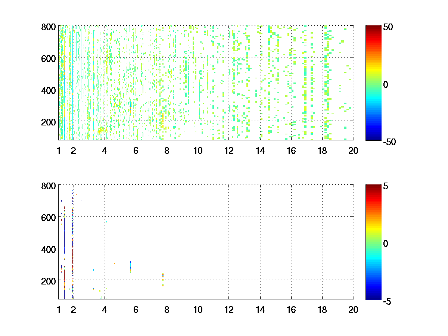Click y-axis tick '600' of lower plot

(49, 217)
